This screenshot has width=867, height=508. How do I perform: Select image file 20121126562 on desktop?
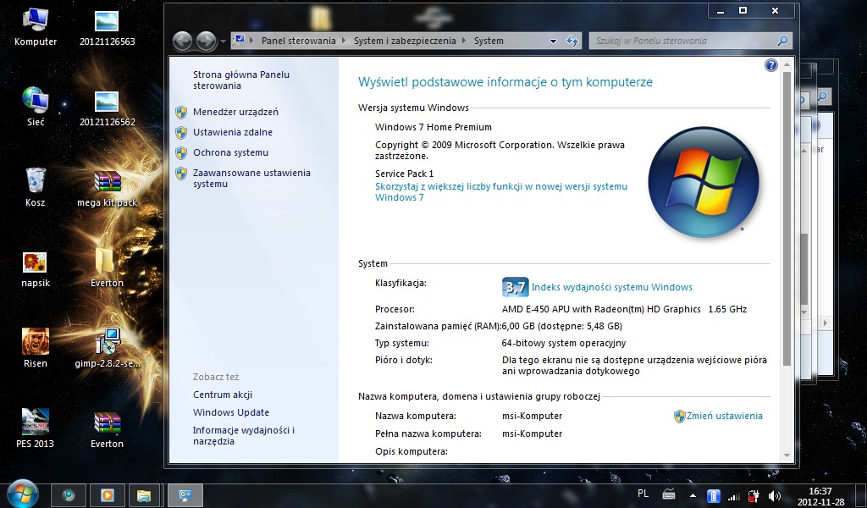click(x=107, y=108)
